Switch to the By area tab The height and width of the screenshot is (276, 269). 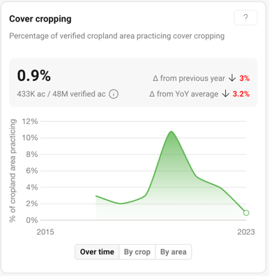click(x=174, y=252)
